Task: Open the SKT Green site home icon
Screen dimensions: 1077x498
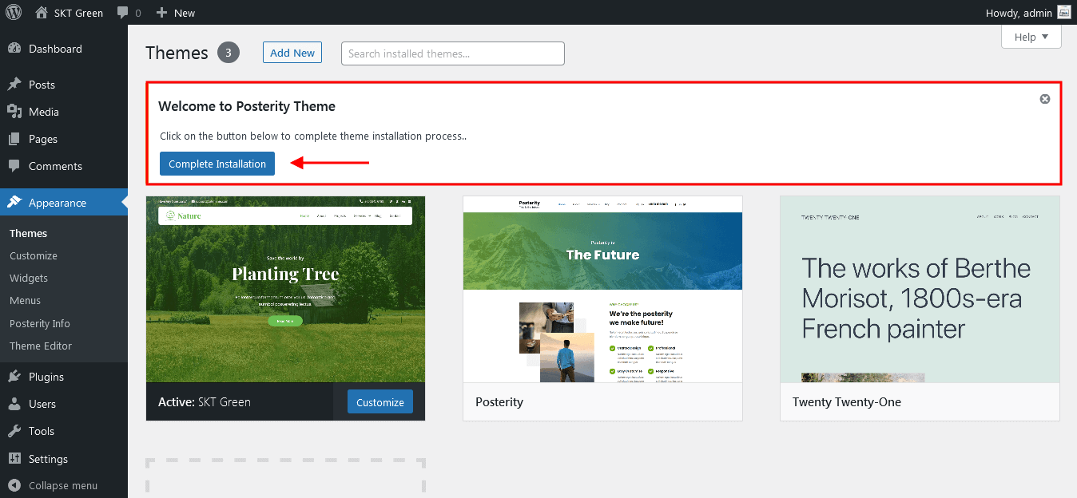Action: tap(42, 13)
